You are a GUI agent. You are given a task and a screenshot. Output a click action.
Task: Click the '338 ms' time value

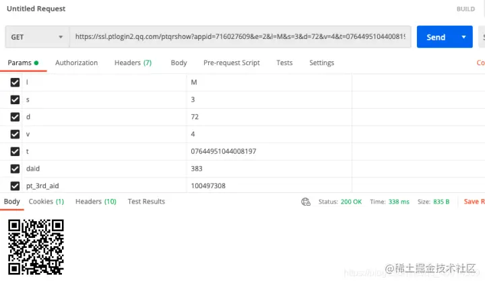coord(399,202)
